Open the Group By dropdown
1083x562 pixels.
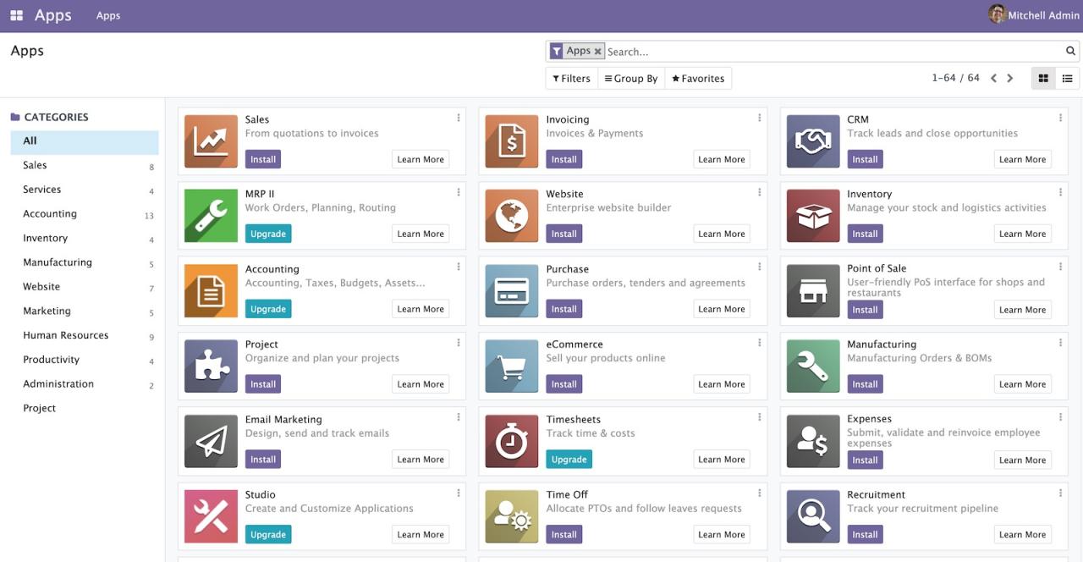pos(631,78)
